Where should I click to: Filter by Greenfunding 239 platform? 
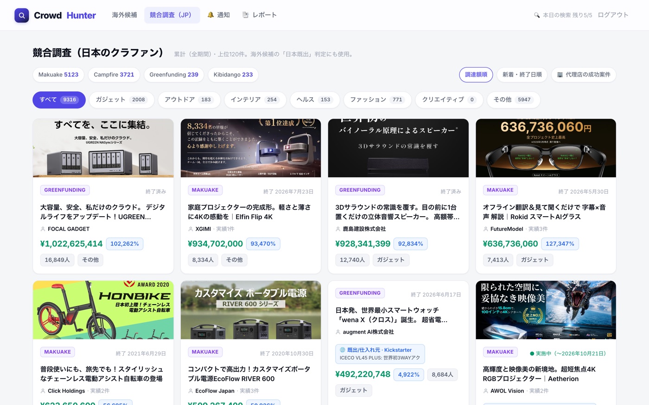click(174, 75)
